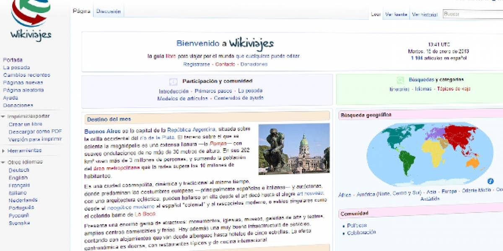
Task: Click the Buscar search field
Action: [473, 14]
